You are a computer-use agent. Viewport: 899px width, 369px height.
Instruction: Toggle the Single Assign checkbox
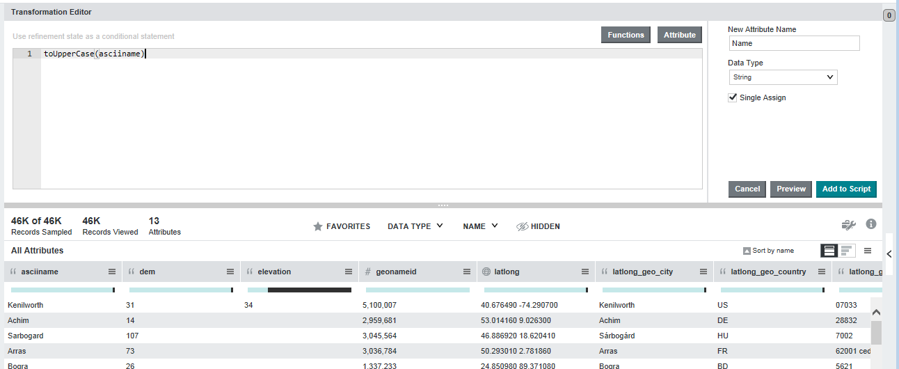732,97
